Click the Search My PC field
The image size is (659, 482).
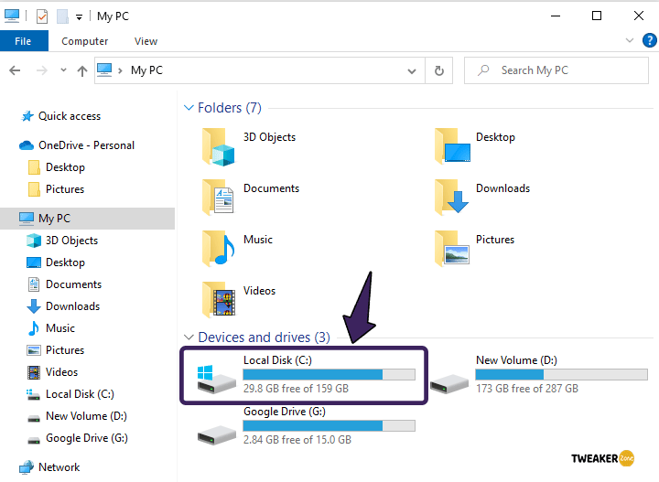click(556, 70)
